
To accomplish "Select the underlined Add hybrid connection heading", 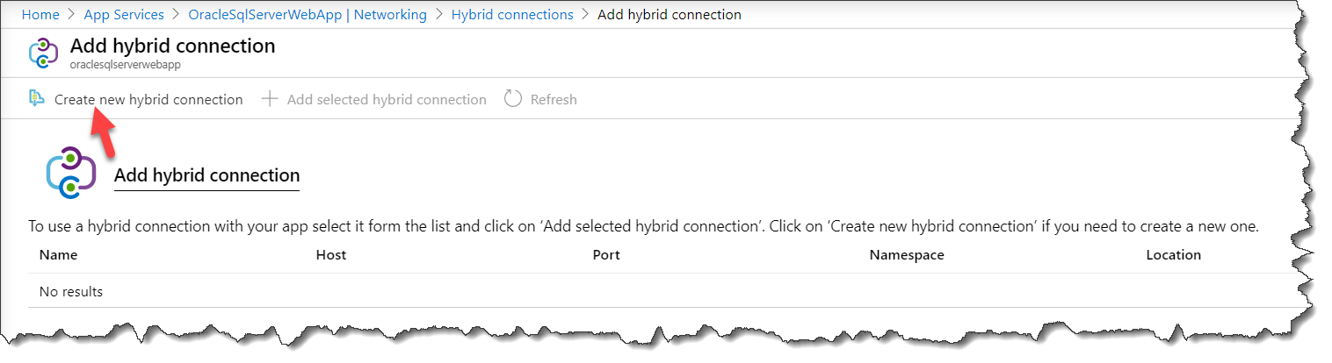I will [206, 175].
